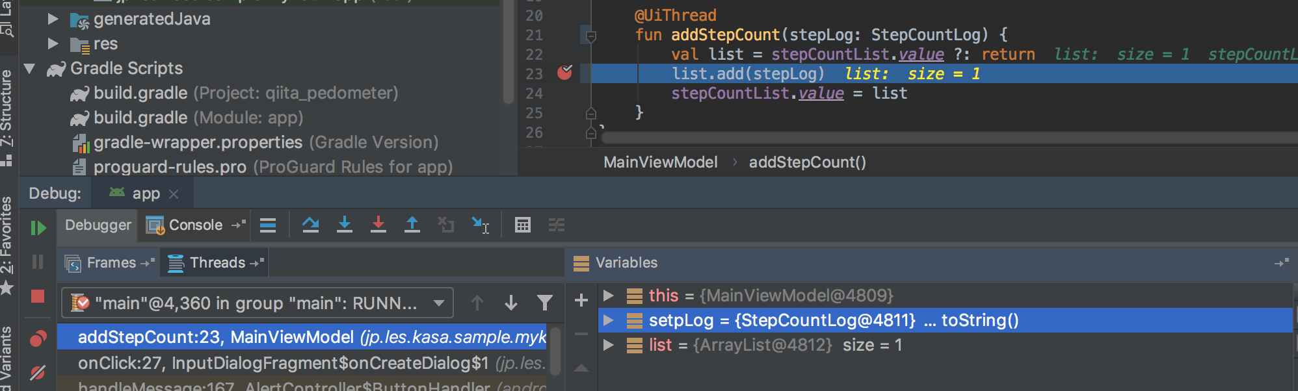
Task: Click the Step Over icon
Action: tap(311, 225)
